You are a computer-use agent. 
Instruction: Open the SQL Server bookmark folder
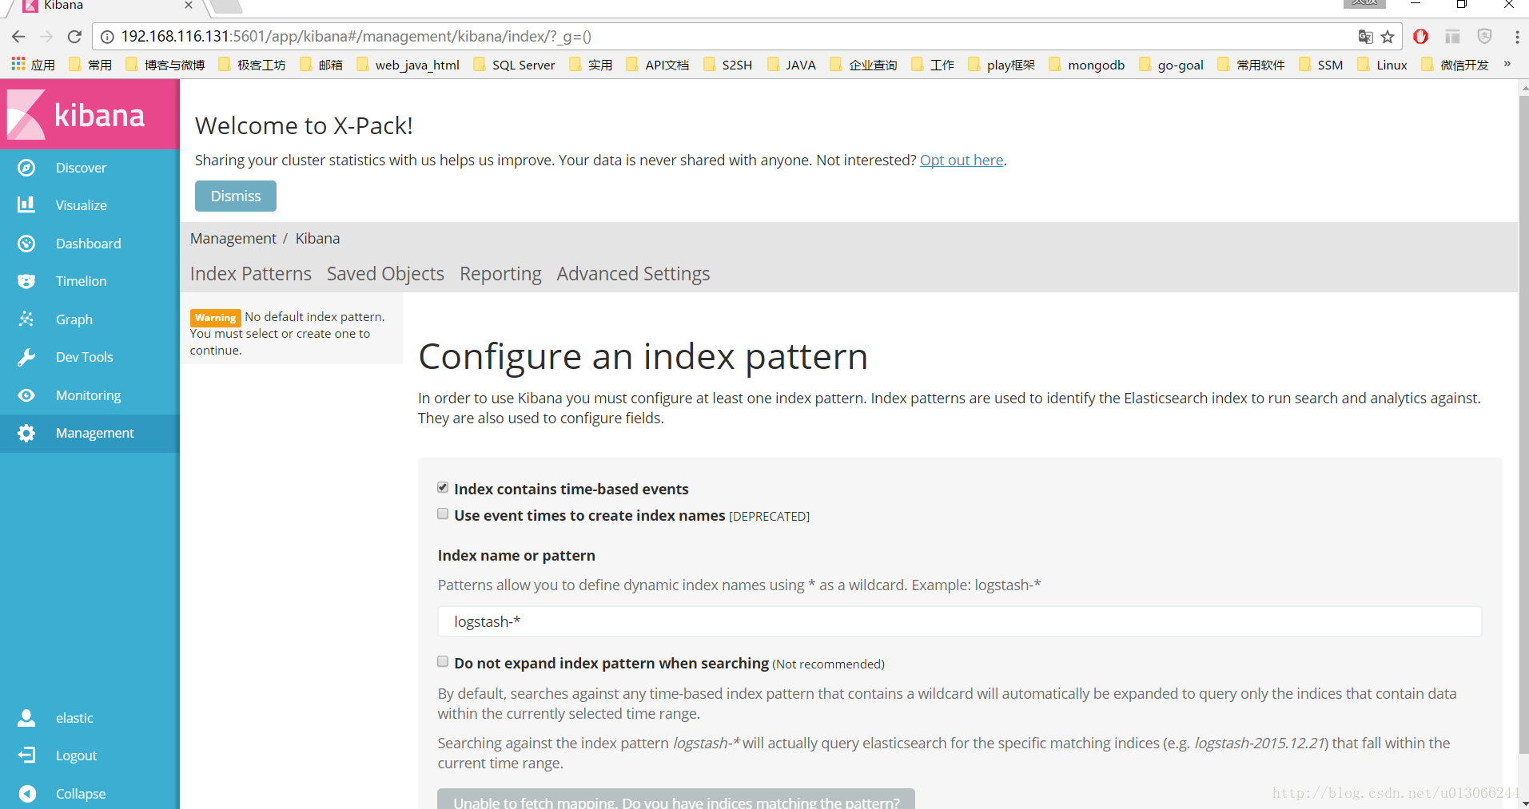point(514,65)
